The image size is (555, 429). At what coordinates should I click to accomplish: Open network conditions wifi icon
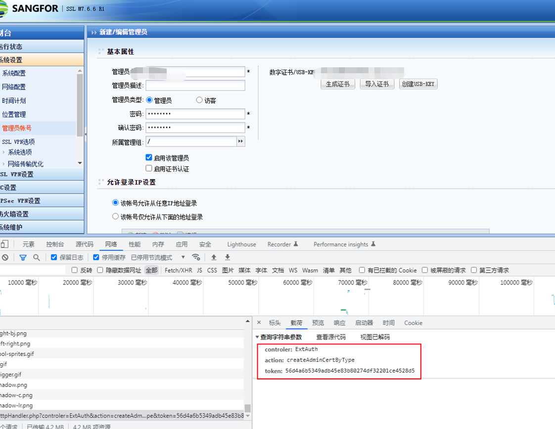point(196,257)
